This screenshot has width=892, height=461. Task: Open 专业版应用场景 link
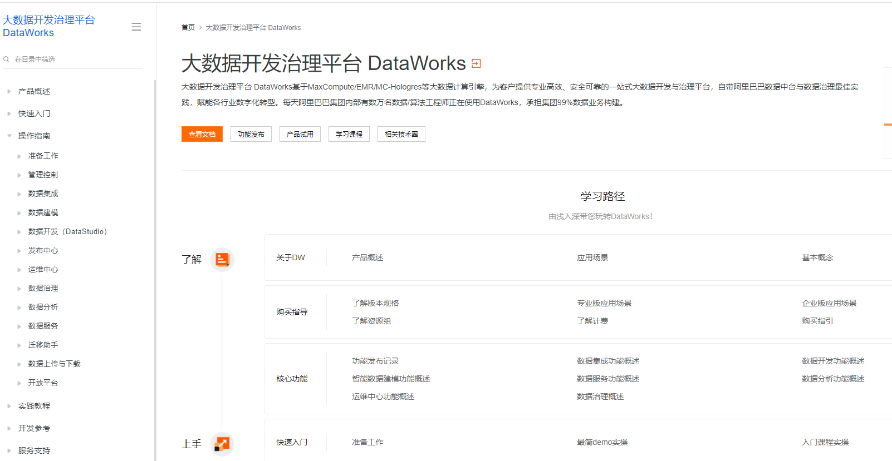point(604,303)
